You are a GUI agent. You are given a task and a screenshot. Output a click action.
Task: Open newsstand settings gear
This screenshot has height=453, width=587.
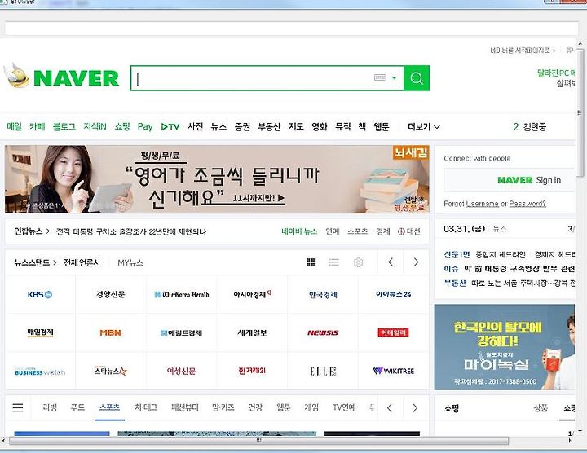[358, 262]
